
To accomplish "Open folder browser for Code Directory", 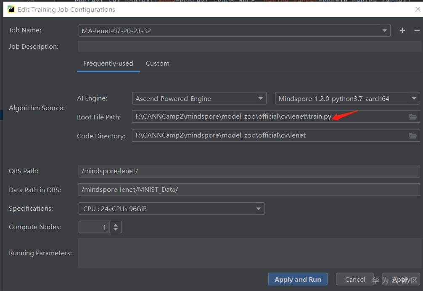I will (413, 136).
